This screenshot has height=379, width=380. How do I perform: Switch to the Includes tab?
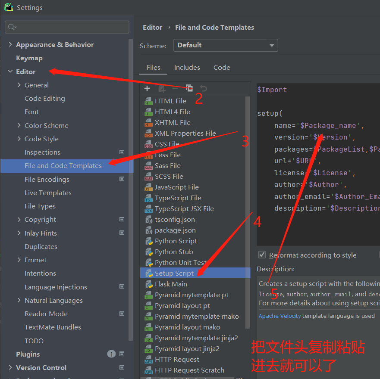[x=187, y=68]
